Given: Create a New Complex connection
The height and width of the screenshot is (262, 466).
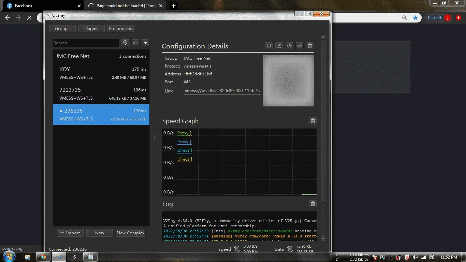Looking at the screenshot, I should click(131, 233).
